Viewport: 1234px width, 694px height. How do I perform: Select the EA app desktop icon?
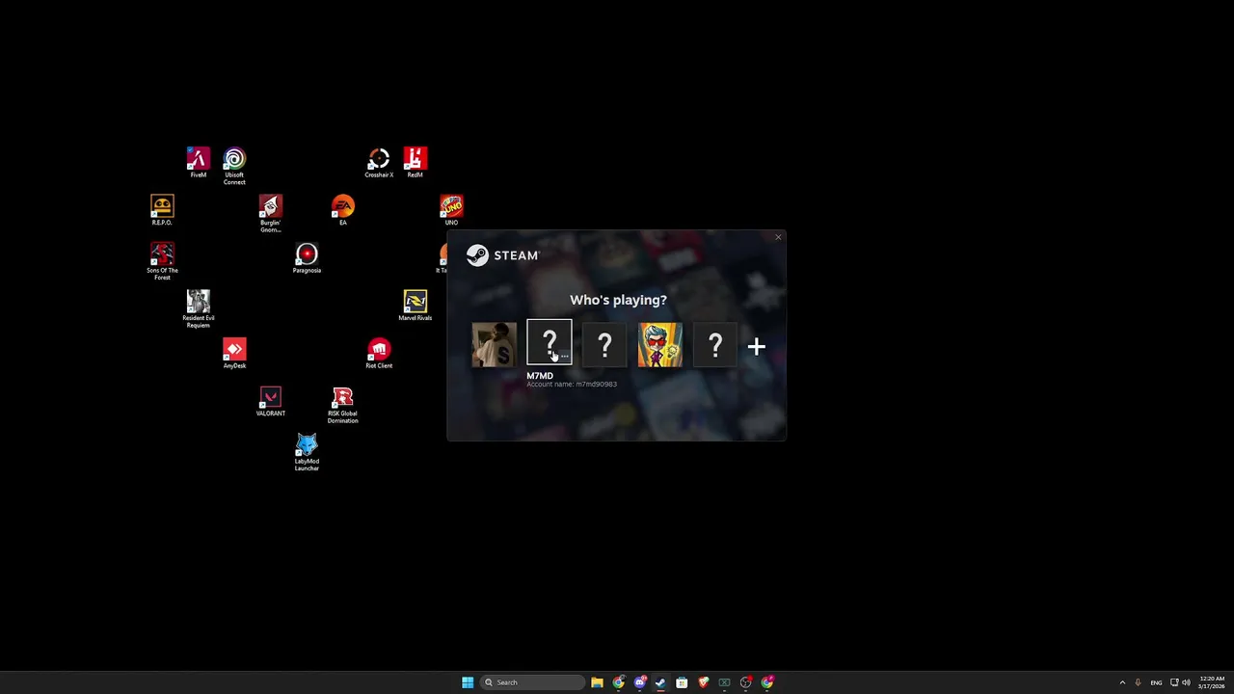click(x=343, y=210)
